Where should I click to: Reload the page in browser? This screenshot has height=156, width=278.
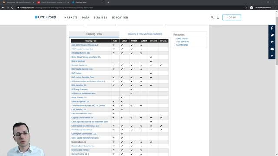coord(13,8)
